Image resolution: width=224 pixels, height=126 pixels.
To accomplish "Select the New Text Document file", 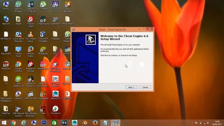I will pos(43,82).
